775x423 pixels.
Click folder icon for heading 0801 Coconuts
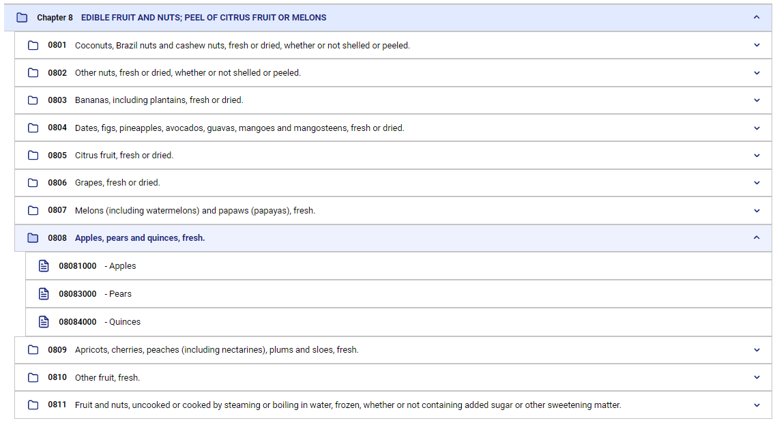click(33, 46)
